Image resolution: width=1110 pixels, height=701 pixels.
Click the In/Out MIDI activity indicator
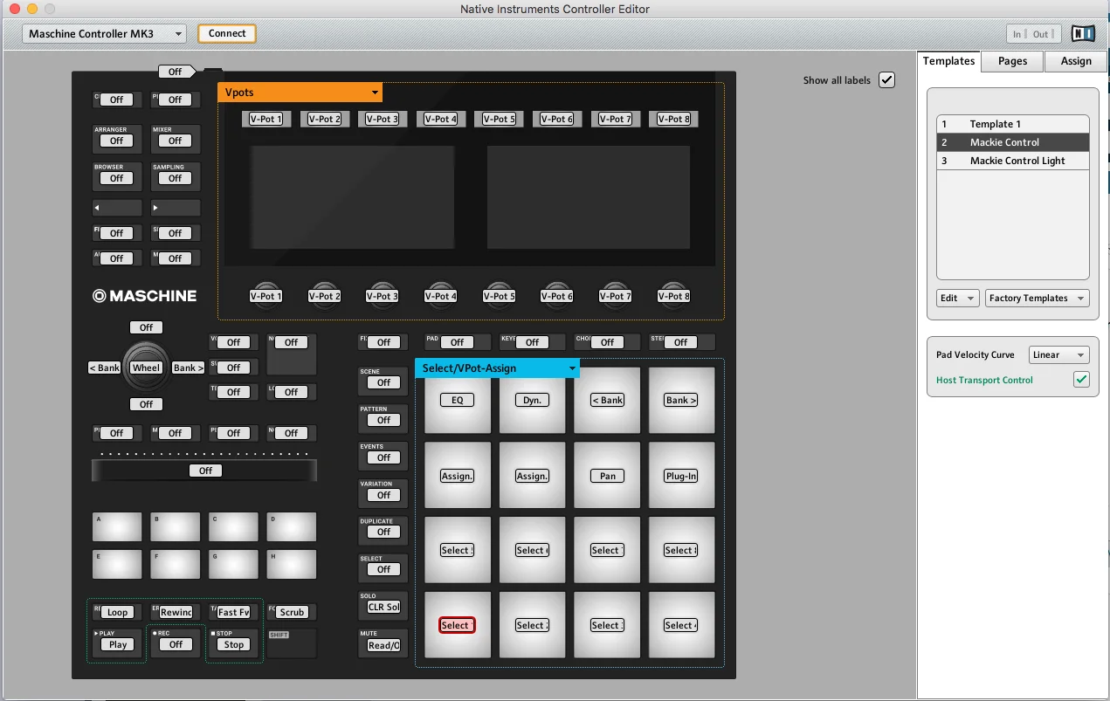[1034, 34]
